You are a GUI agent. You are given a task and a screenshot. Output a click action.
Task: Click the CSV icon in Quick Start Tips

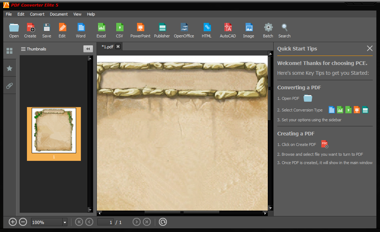[348, 110]
